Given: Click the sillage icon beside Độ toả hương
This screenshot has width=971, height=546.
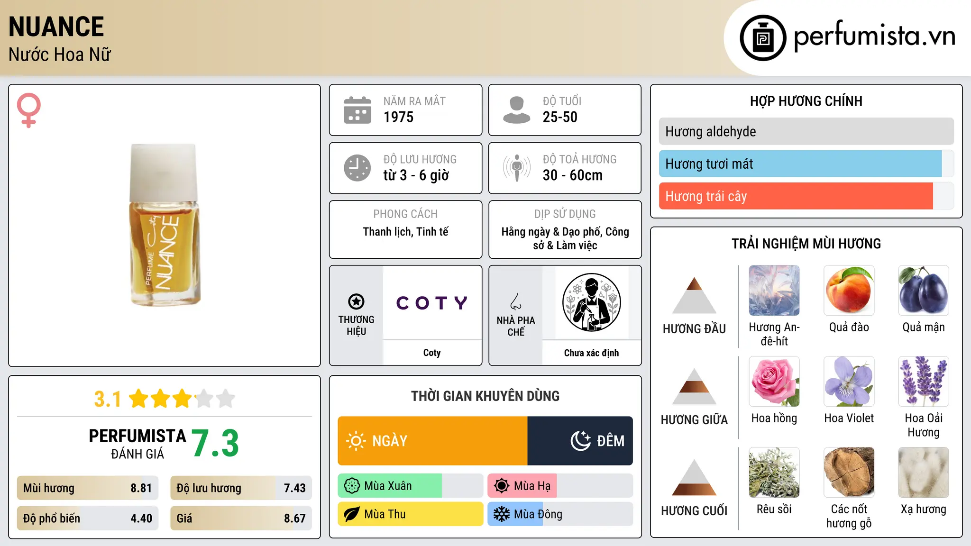Looking at the screenshot, I should tap(517, 168).
